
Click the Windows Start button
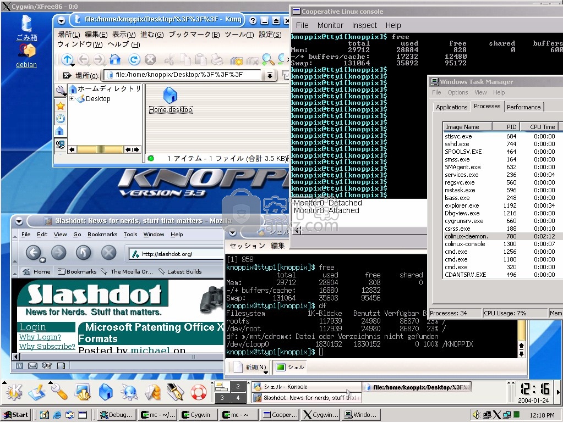click(16, 415)
